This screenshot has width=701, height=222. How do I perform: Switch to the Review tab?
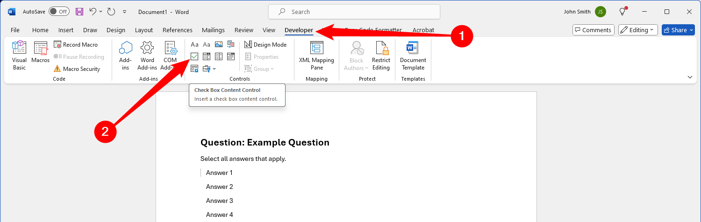pyautogui.click(x=244, y=30)
